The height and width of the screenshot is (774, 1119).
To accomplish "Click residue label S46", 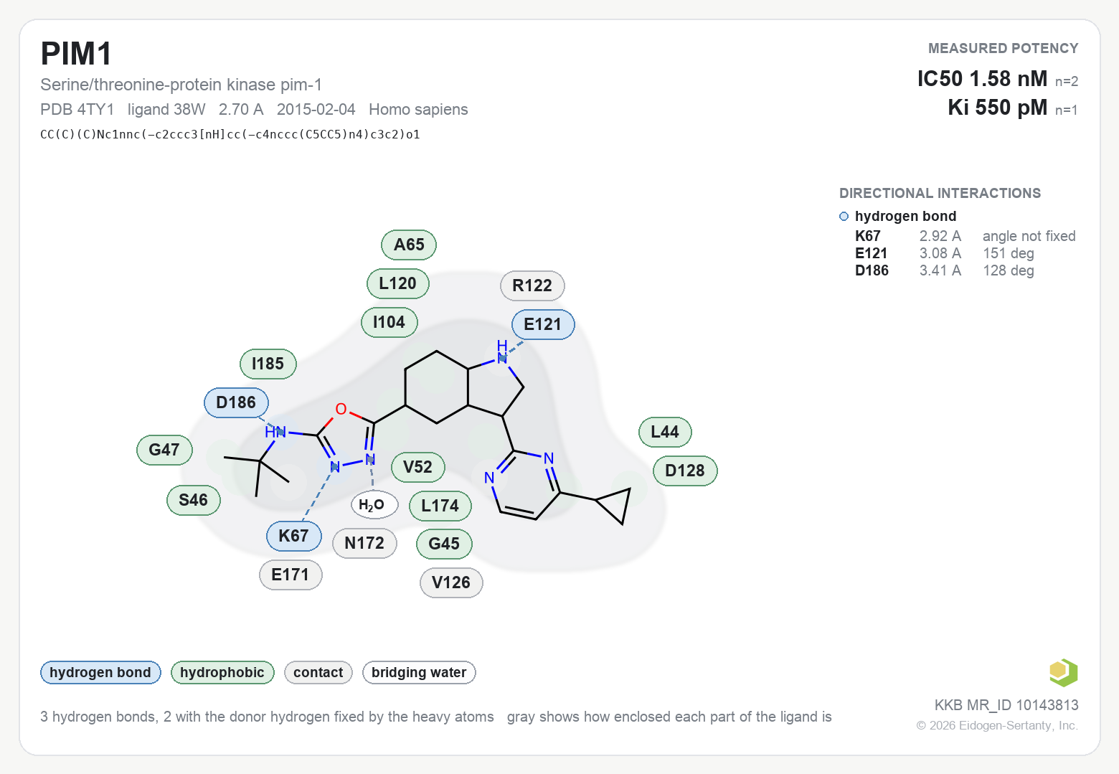I will click(194, 500).
